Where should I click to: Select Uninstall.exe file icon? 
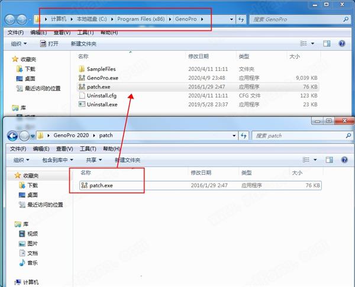pyautogui.click(x=82, y=104)
